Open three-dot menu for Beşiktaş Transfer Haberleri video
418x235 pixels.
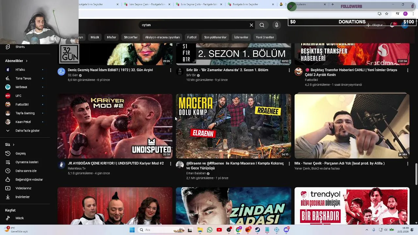[x=408, y=70]
